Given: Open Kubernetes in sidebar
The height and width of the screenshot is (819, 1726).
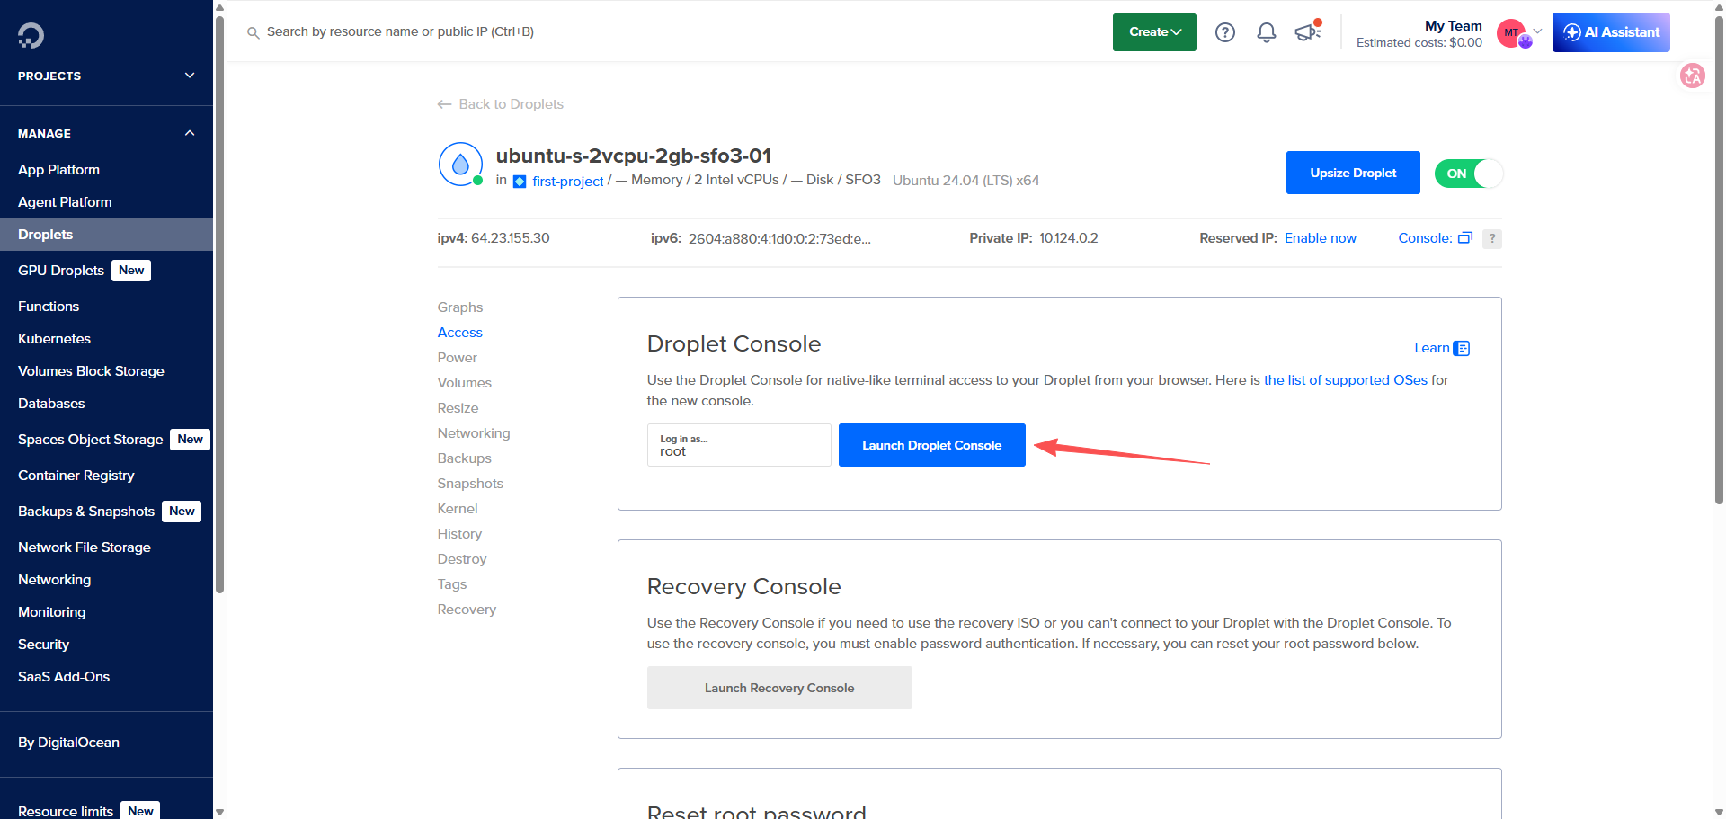Looking at the screenshot, I should pos(54,339).
